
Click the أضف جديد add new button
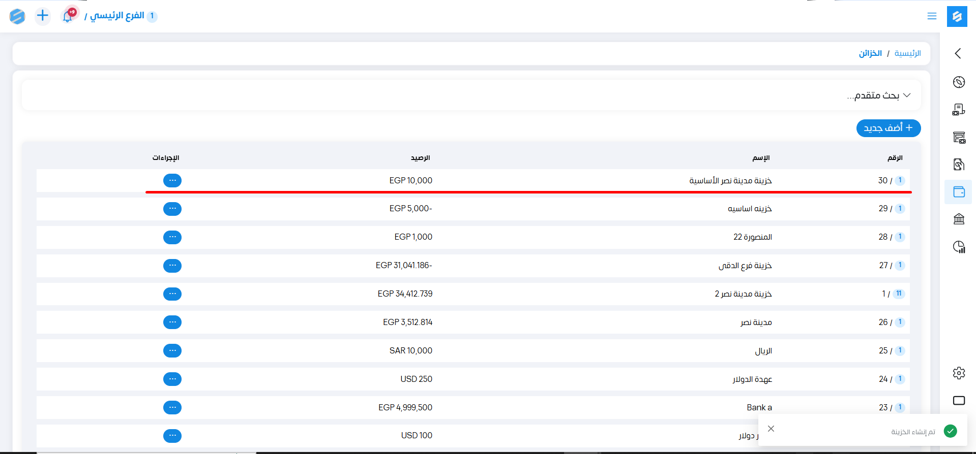coord(888,128)
